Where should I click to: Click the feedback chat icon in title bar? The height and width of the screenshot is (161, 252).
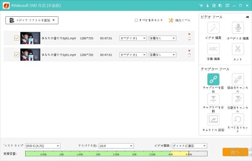coord(220,5)
